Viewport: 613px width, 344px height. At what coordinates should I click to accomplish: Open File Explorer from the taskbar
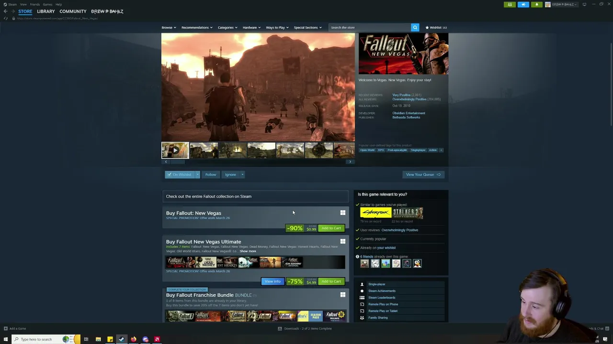pyautogui.click(x=98, y=339)
